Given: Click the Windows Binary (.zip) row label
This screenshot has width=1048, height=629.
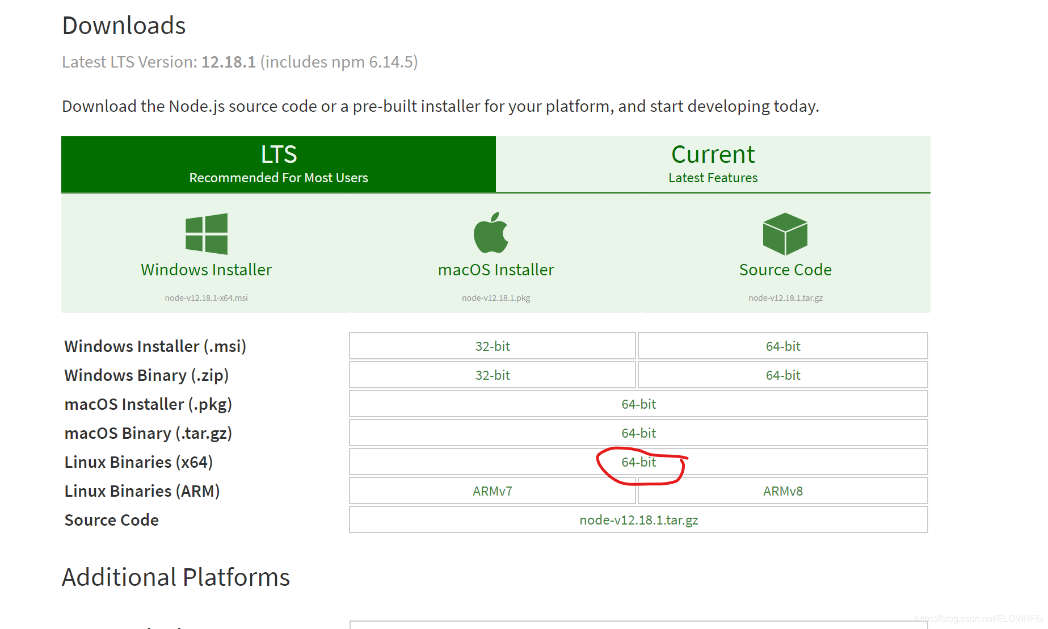Looking at the screenshot, I should (146, 375).
